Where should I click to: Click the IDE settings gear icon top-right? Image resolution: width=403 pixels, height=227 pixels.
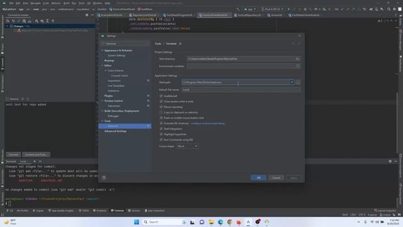tap(394, 9)
